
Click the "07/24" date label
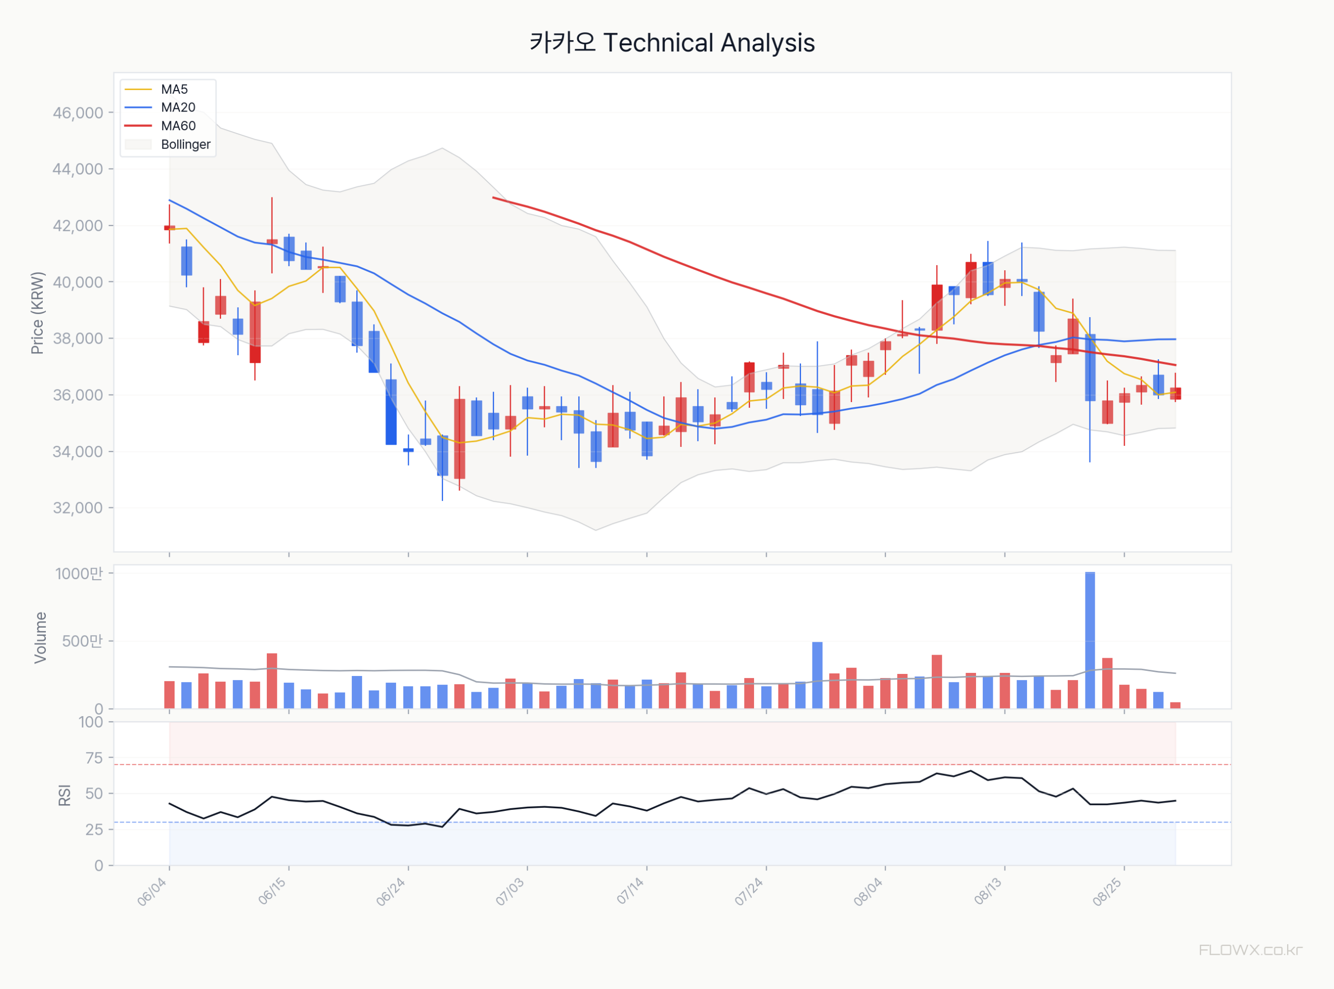point(749,892)
